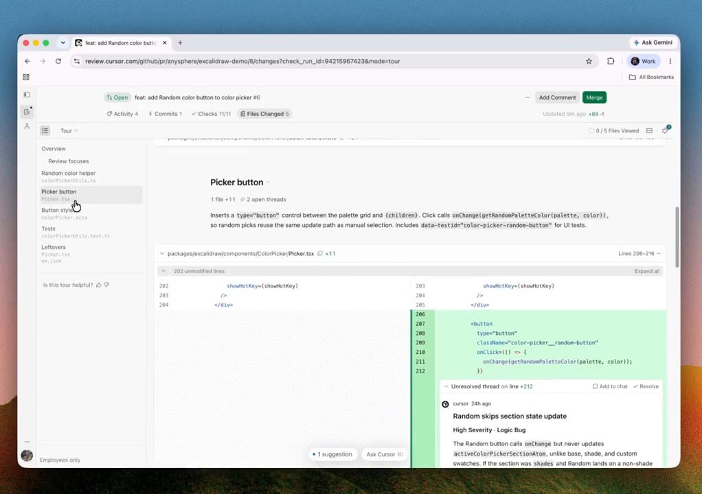Open the tab search dropdown arrow
The height and width of the screenshot is (494, 702).
[x=63, y=43]
